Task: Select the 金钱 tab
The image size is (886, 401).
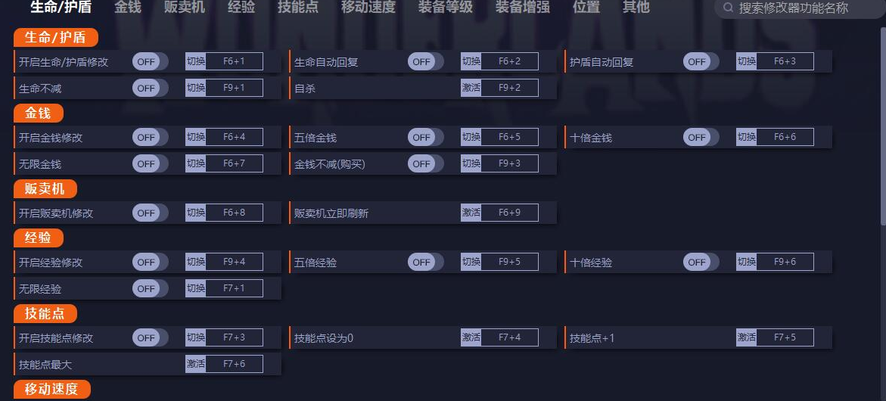Action: coord(128,8)
